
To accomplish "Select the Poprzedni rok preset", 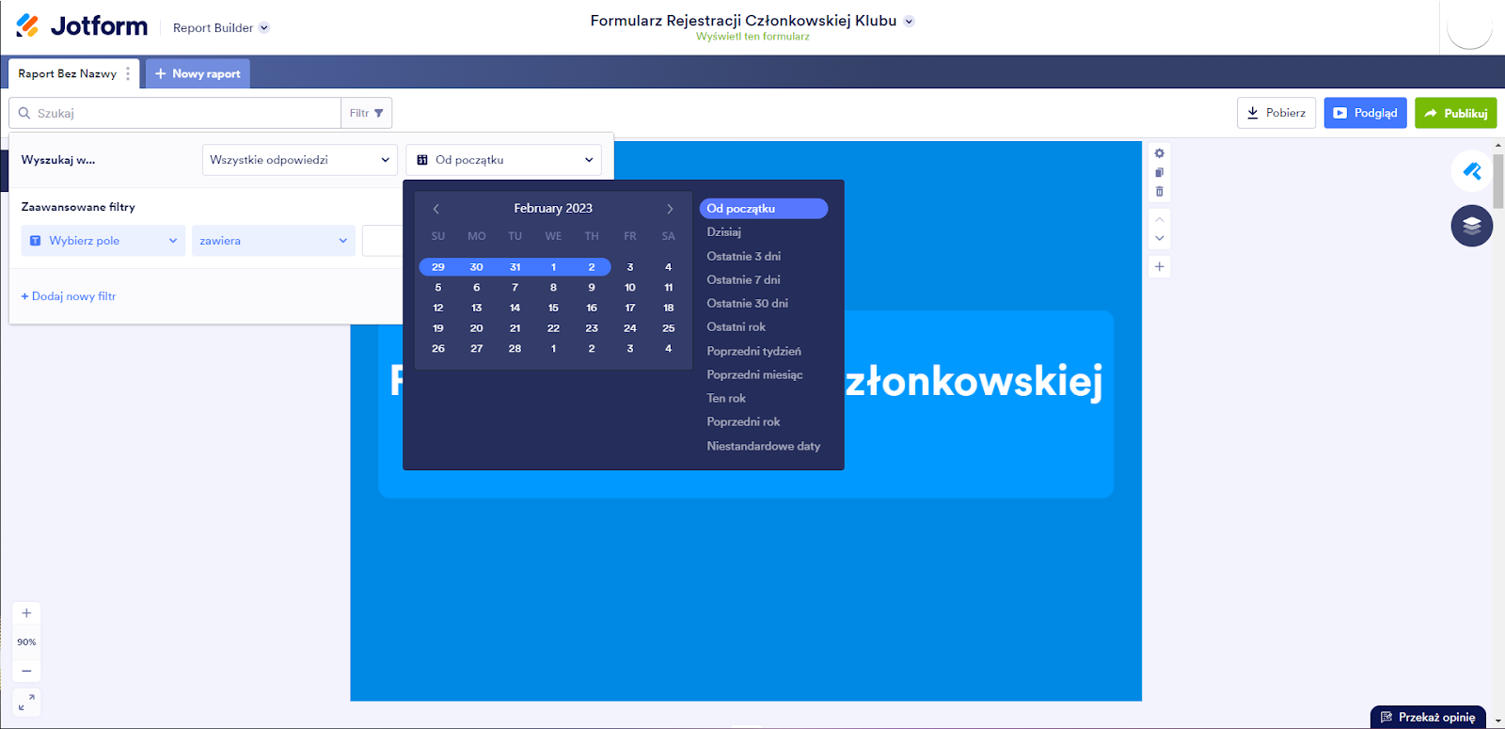I will (744, 421).
